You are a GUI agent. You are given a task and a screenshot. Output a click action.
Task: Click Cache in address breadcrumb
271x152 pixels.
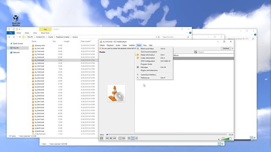51,37
